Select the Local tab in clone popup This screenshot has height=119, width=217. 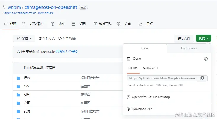pos(145,48)
